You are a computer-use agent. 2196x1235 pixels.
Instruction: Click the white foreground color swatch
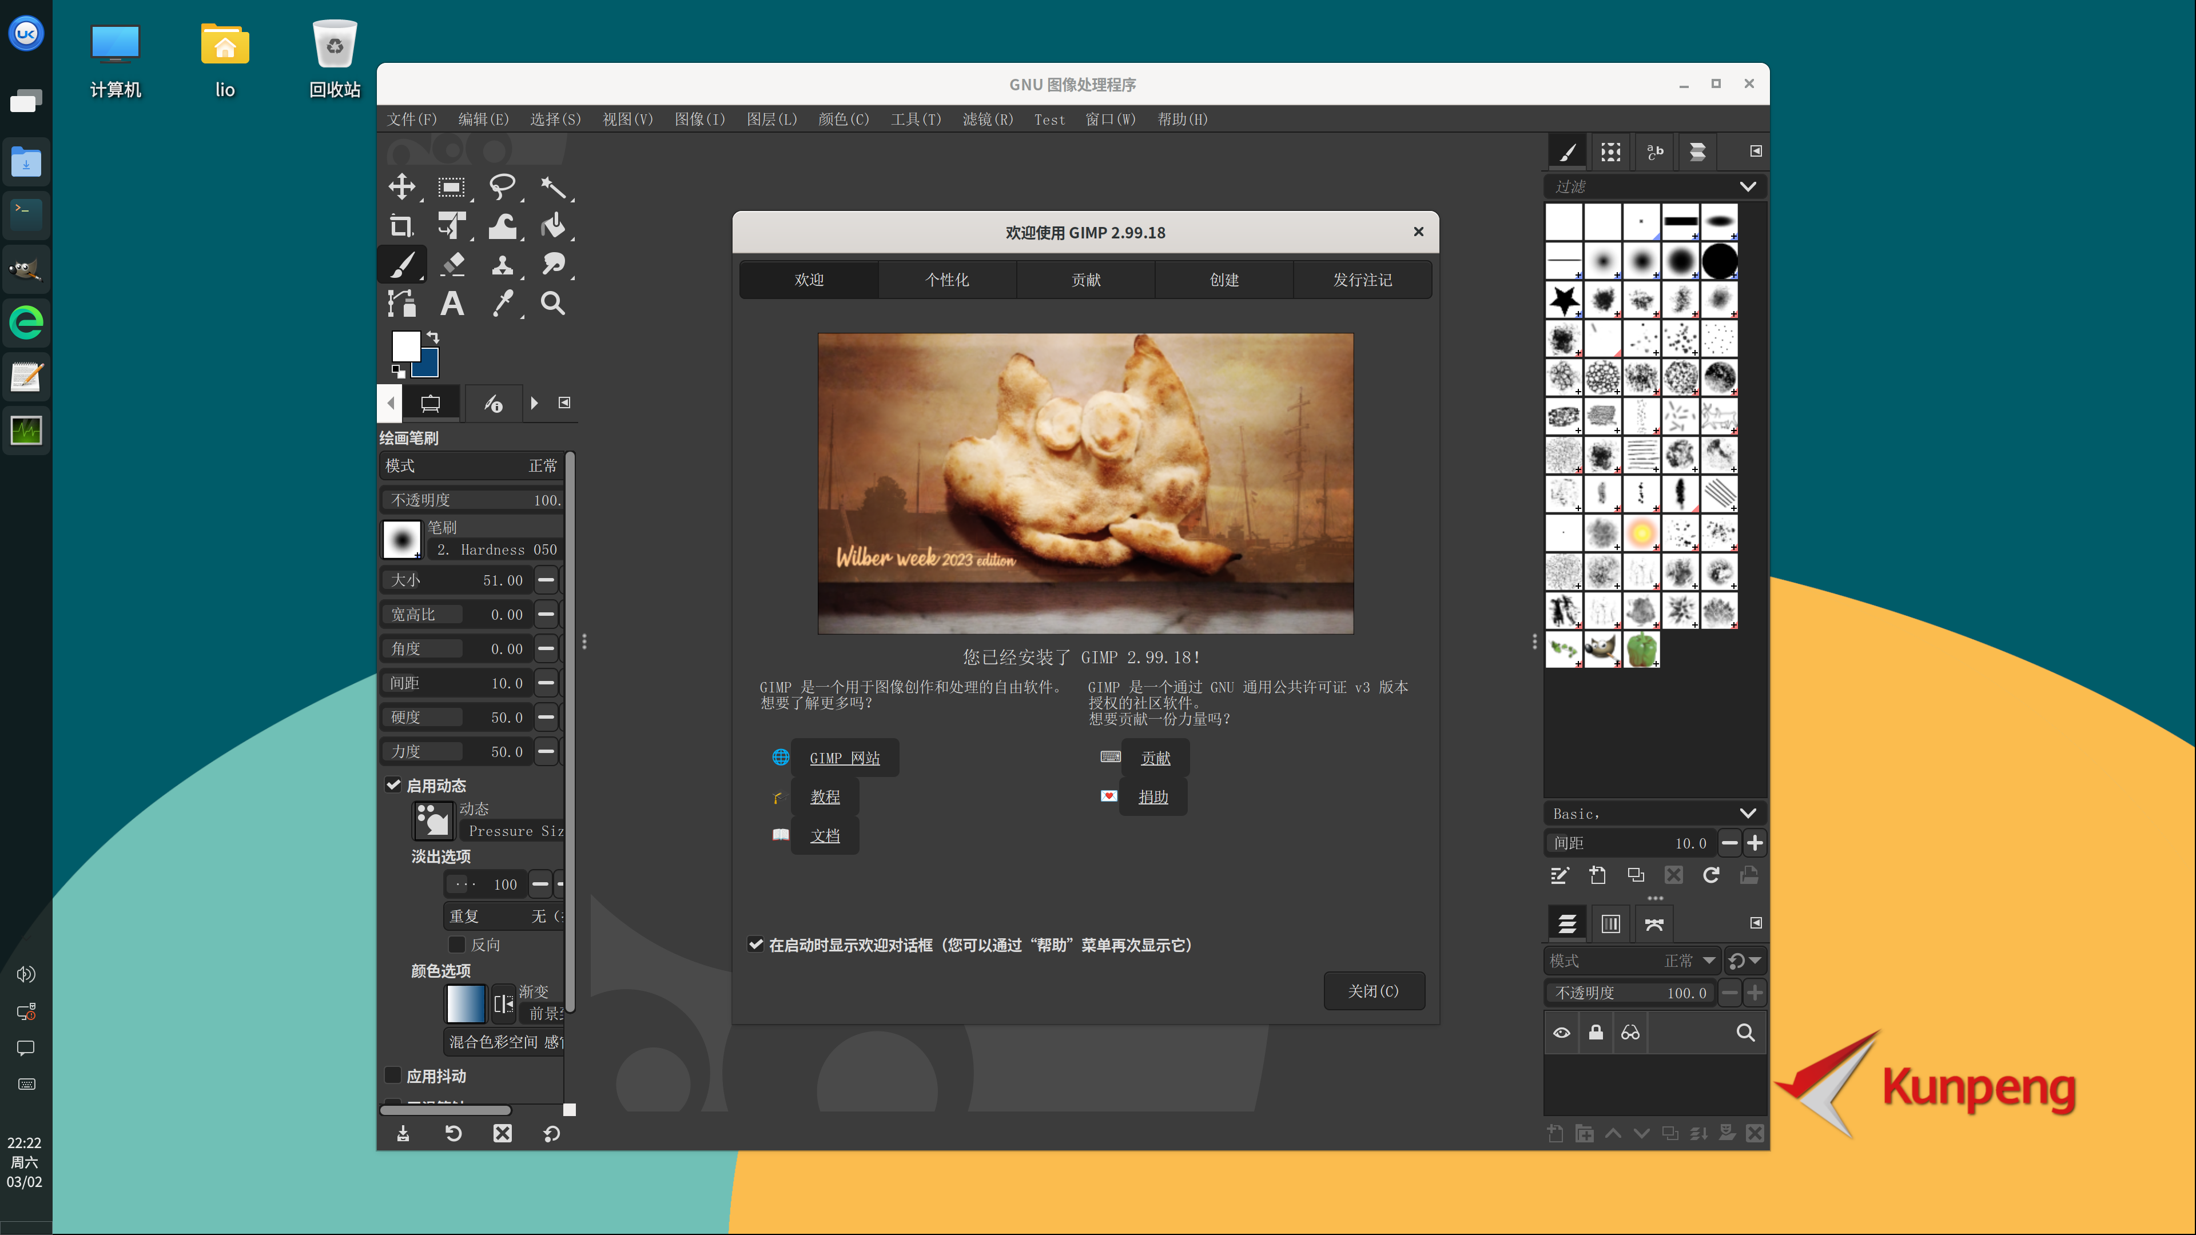pos(404,345)
